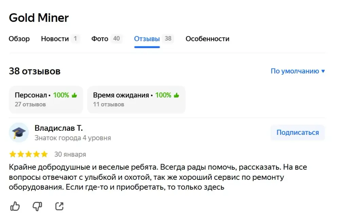348x220 pixels.
Task: Like Владислав Т.'s review with thumbs up
Action: click(x=15, y=206)
